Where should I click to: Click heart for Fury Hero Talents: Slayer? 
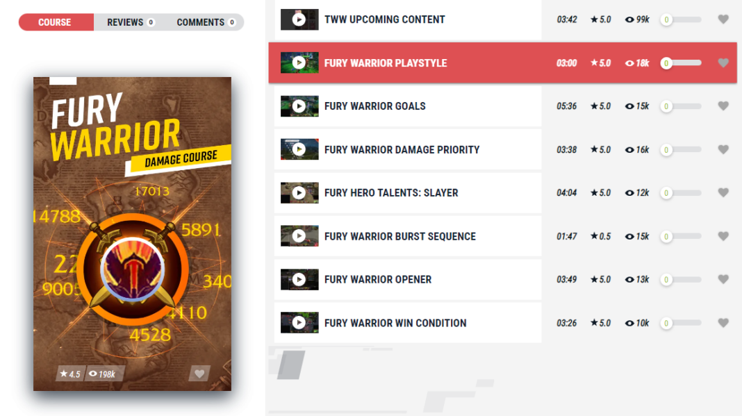[x=723, y=192]
